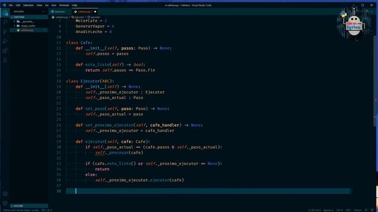Click 'def esta_listo' method definition

coord(110,65)
